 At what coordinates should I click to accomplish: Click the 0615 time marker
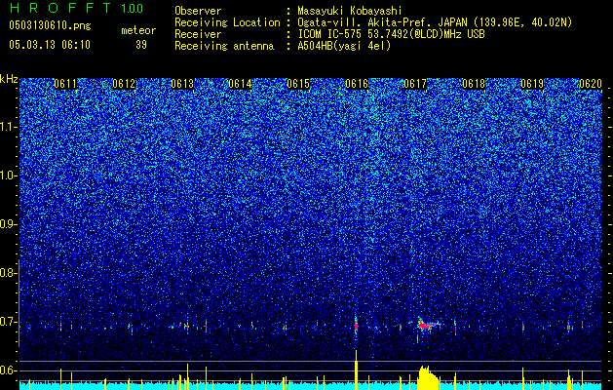click(x=298, y=84)
